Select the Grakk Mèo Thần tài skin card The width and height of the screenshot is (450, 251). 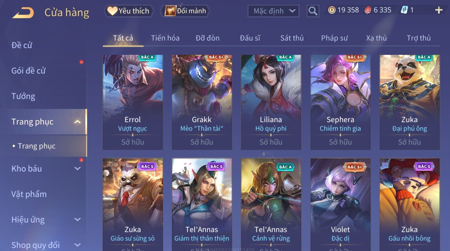[x=202, y=102]
